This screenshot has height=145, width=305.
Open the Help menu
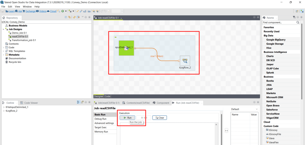[37, 7]
